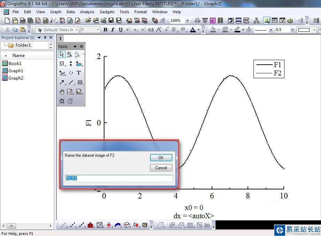Viewport: 321px width, 236px height.
Task: Select the Pointer tool in Tools panel
Action: coord(62,54)
